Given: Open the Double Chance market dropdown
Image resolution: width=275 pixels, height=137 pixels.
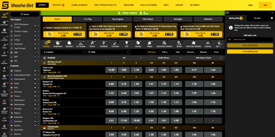Looking at the screenshot, I should point(164,58).
